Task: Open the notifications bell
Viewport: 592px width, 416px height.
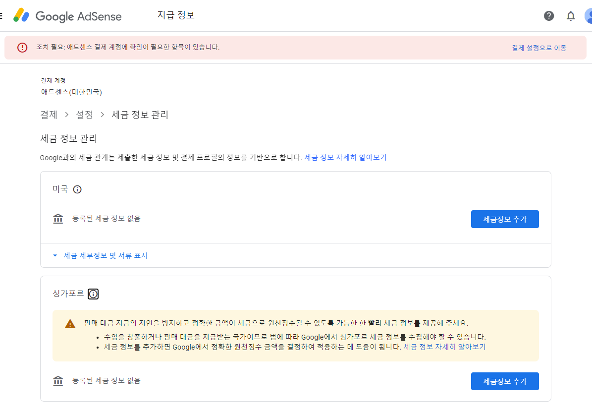Action: (x=571, y=16)
